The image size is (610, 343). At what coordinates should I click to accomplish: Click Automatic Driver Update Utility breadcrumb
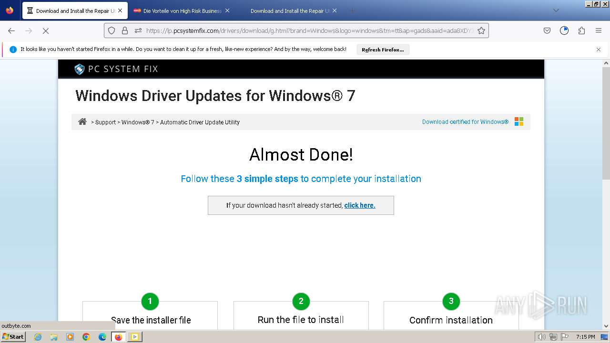[x=200, y=122]
